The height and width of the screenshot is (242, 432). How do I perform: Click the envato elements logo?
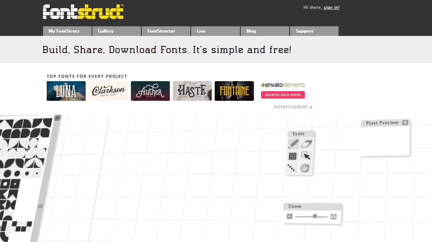(283, 85)
